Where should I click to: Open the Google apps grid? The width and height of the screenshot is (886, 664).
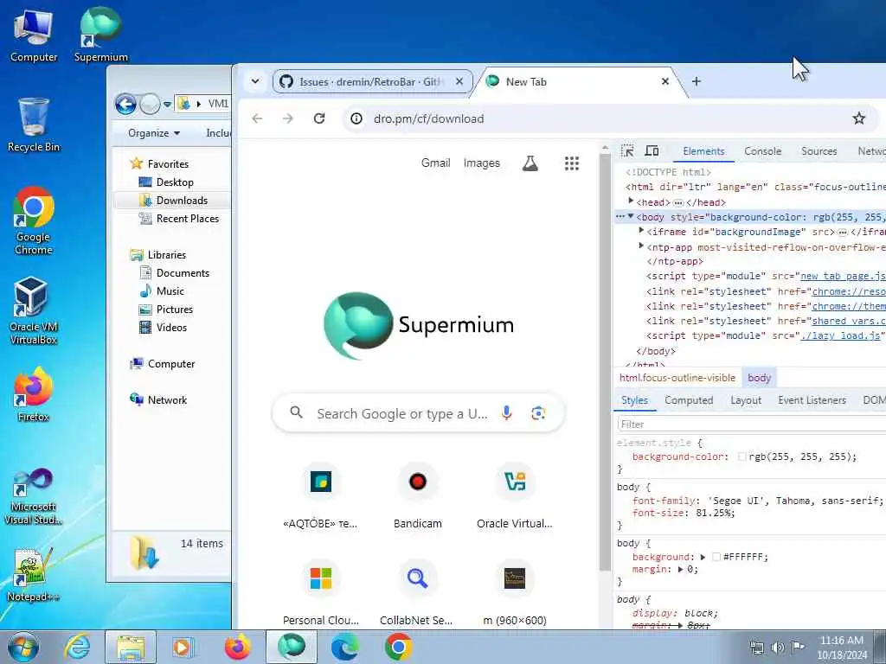[572, 163]
